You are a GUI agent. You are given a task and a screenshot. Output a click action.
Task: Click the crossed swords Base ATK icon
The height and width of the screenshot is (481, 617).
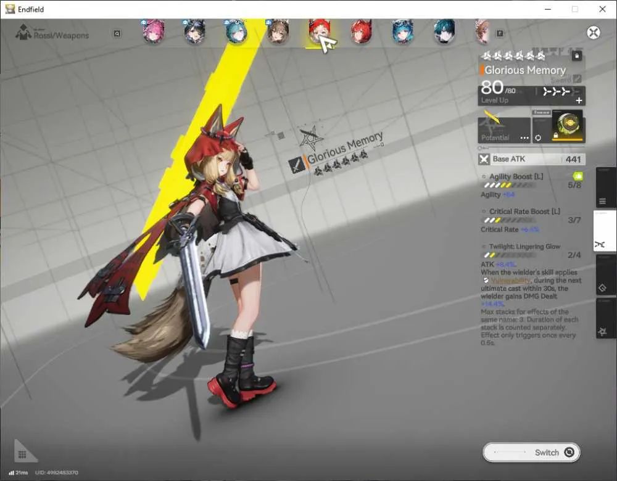484,159
